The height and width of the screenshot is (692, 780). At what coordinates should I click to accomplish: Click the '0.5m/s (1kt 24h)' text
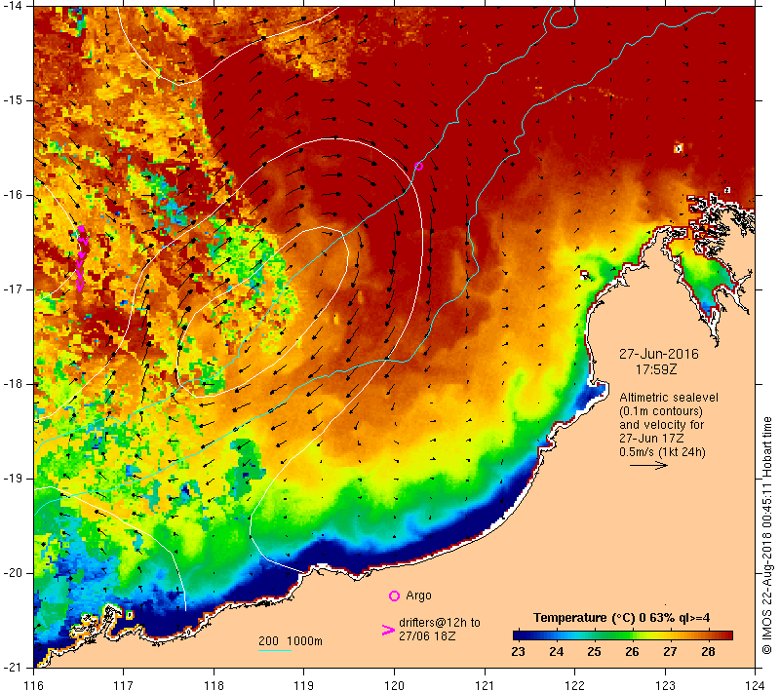pos(662,452)
